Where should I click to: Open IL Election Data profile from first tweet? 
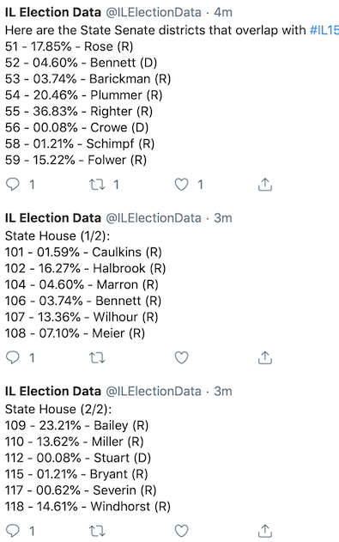point(53,12)
